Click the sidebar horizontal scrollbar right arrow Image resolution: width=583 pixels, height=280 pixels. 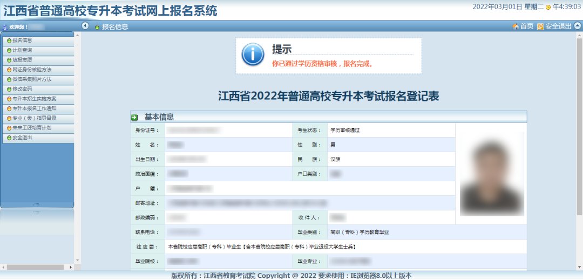coord(70,267)
